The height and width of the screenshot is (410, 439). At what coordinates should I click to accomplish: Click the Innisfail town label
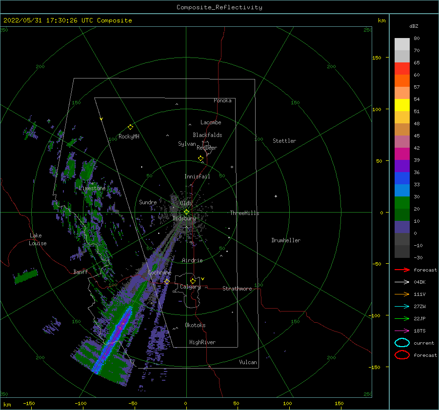pos(198,176)
